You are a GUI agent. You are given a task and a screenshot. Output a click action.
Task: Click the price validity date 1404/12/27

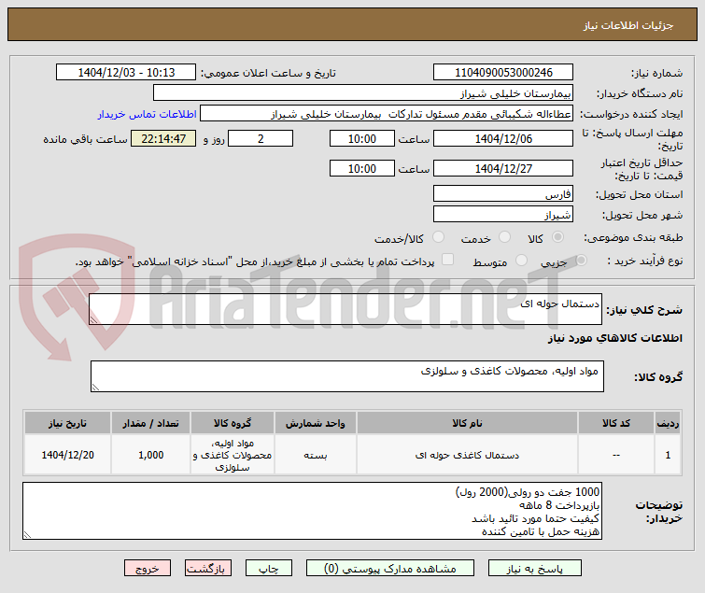click(x=503, y=168)
